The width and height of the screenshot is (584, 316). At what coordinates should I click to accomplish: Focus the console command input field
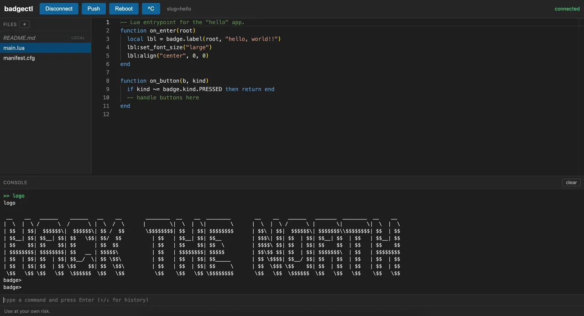click(292, 300)
